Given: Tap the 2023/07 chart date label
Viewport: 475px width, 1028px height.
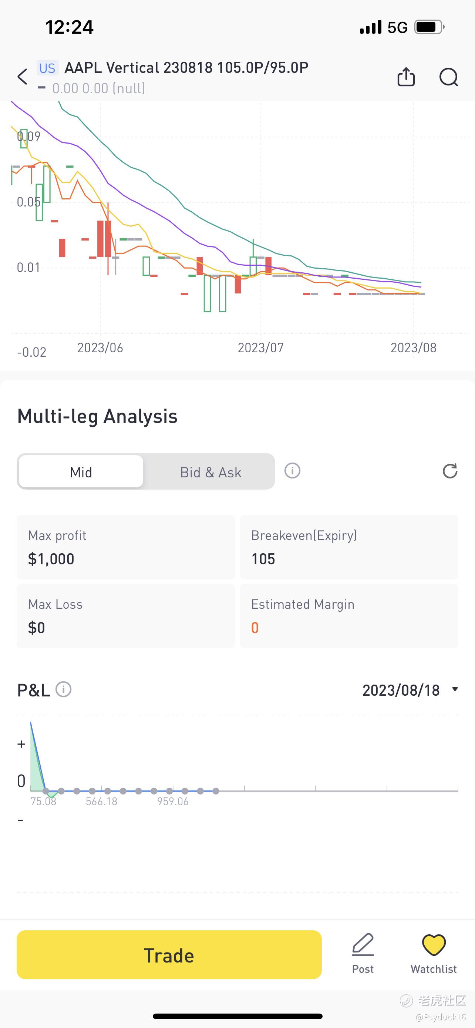Looking at the screenshot, I should click(260, 347).
